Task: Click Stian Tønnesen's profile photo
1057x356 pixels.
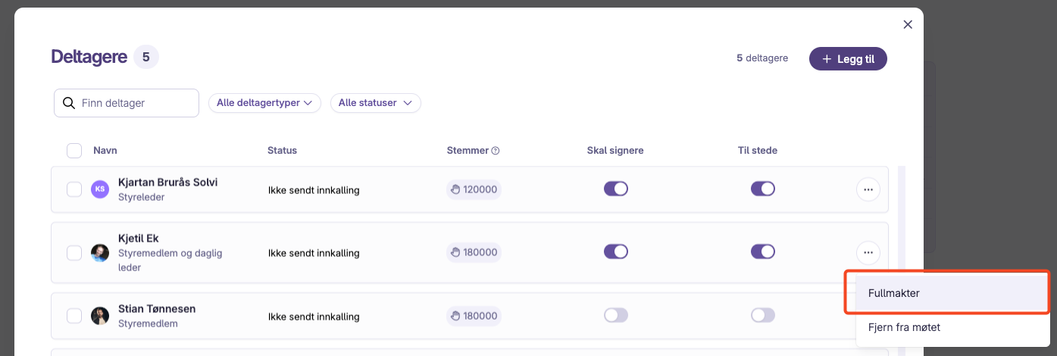Action: click(x=100, y=316)
